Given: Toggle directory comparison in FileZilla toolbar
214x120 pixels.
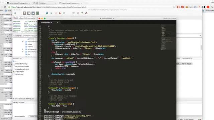Looking at the screenshot, I should (x=78, y=13).
